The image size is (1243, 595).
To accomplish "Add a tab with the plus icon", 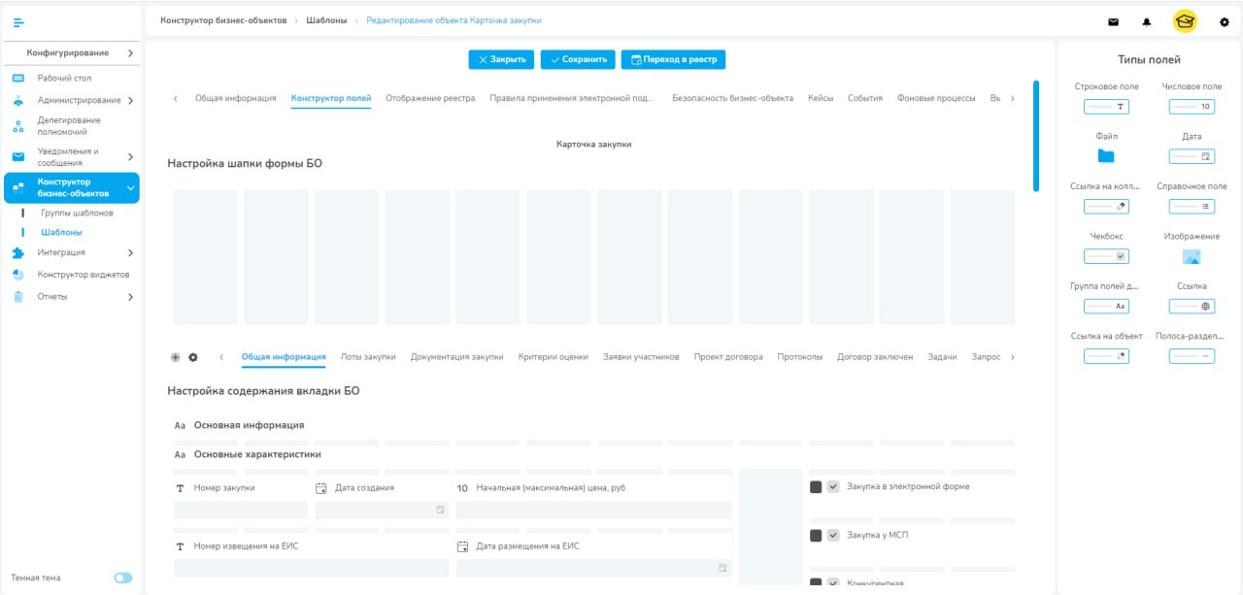I will (176, 357).
